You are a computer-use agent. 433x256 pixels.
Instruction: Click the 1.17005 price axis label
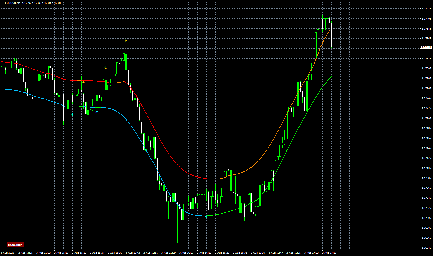point(426,218)
